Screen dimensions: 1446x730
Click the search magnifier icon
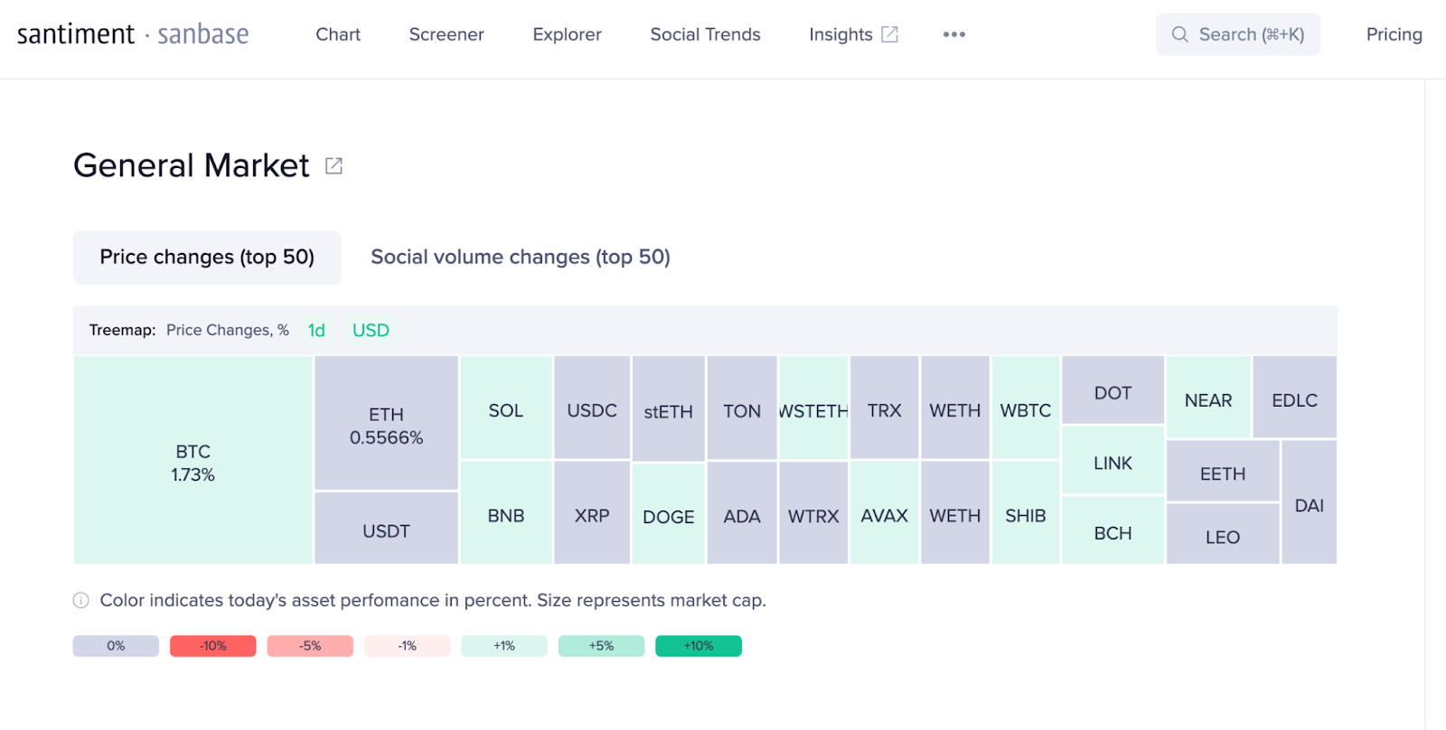point(1179,34)
